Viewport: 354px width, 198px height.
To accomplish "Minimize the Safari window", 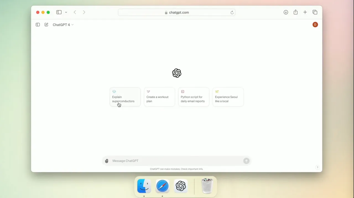I will pos(43,12).
